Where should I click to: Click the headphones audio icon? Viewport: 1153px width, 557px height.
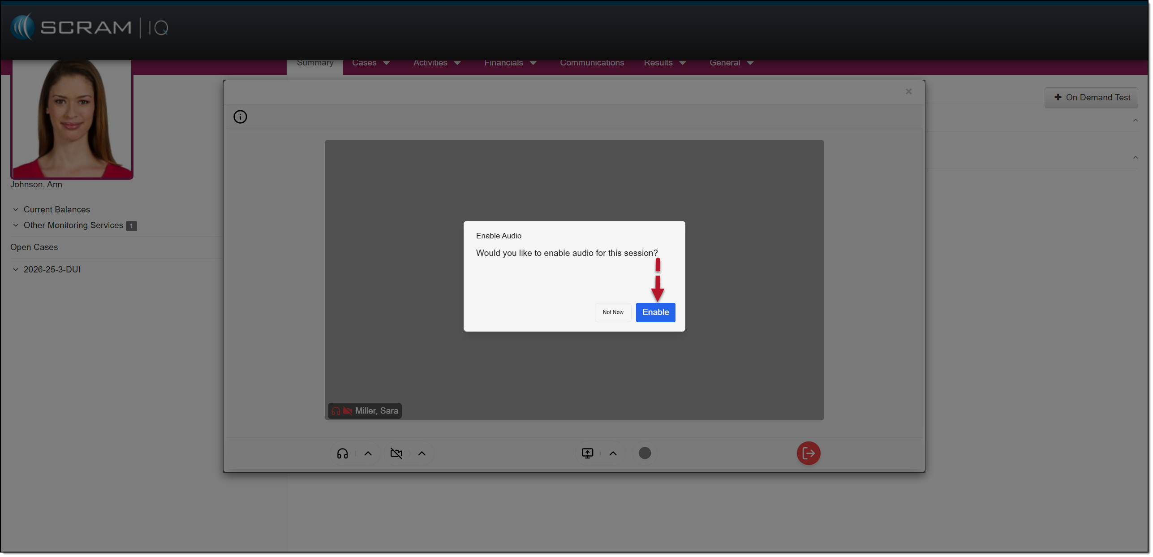click(x=342, y=453)
